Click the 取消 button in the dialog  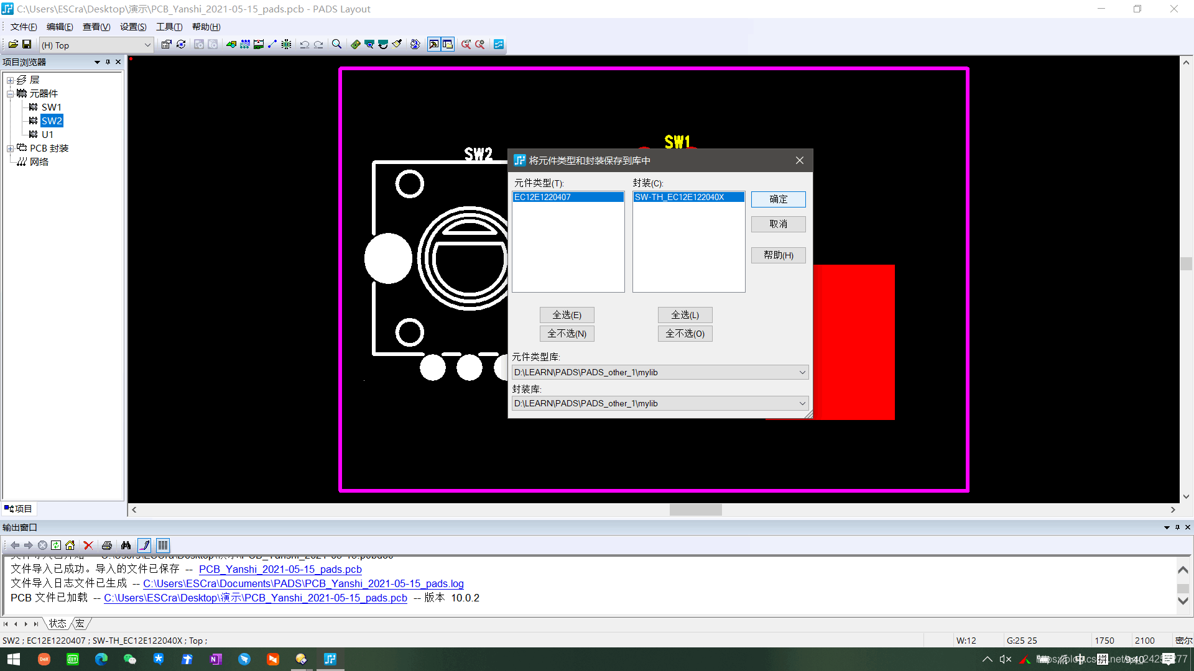click(x=778, y=224)
